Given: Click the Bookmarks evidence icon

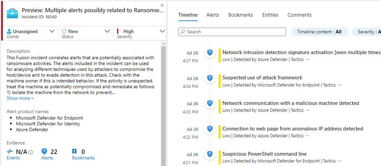Looking at the screenshot, I should tap(74, 151).
